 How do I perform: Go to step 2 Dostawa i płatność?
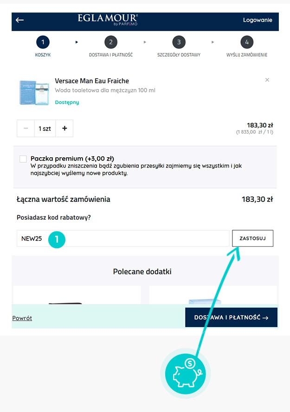coord(110,43)
